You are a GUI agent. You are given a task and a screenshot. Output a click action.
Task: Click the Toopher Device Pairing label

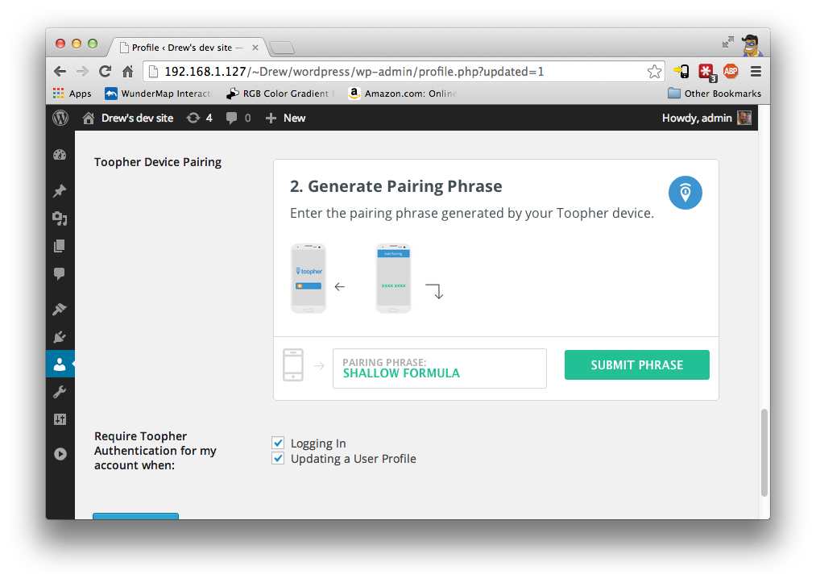pyautogui.click(x=158, y=162)
